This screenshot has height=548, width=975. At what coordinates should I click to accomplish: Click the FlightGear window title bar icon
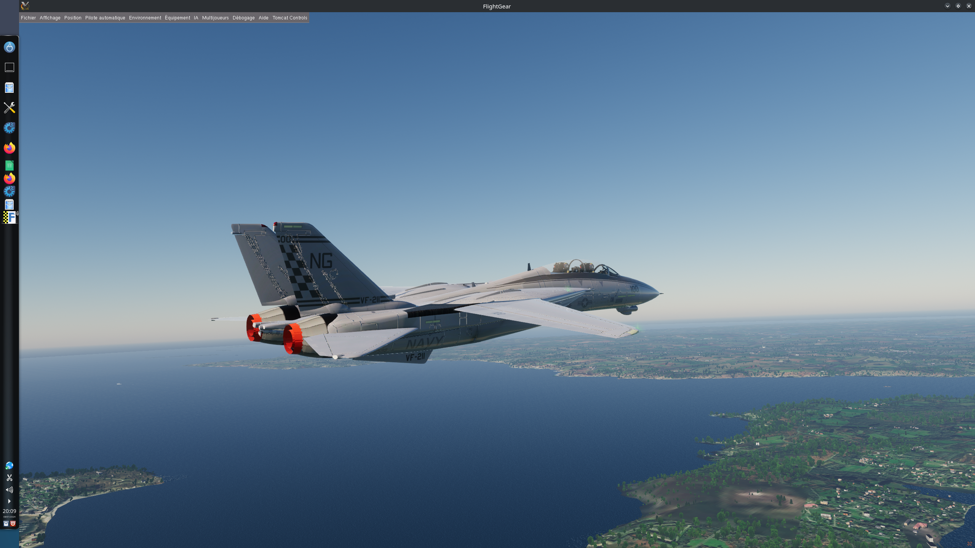click(x=25, y=6)
